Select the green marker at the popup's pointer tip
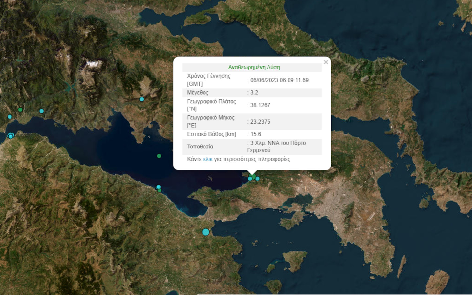472x295 pixels. [253, 177]
